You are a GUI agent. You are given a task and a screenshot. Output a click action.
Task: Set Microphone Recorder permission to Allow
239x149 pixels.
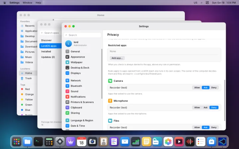pos(197,108)
